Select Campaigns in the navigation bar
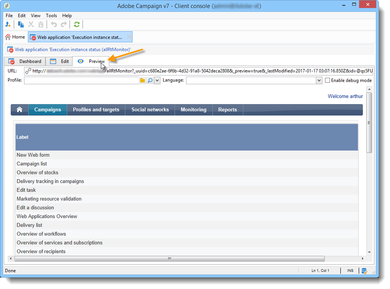This screenshot has height=289, width=390. 48,110
